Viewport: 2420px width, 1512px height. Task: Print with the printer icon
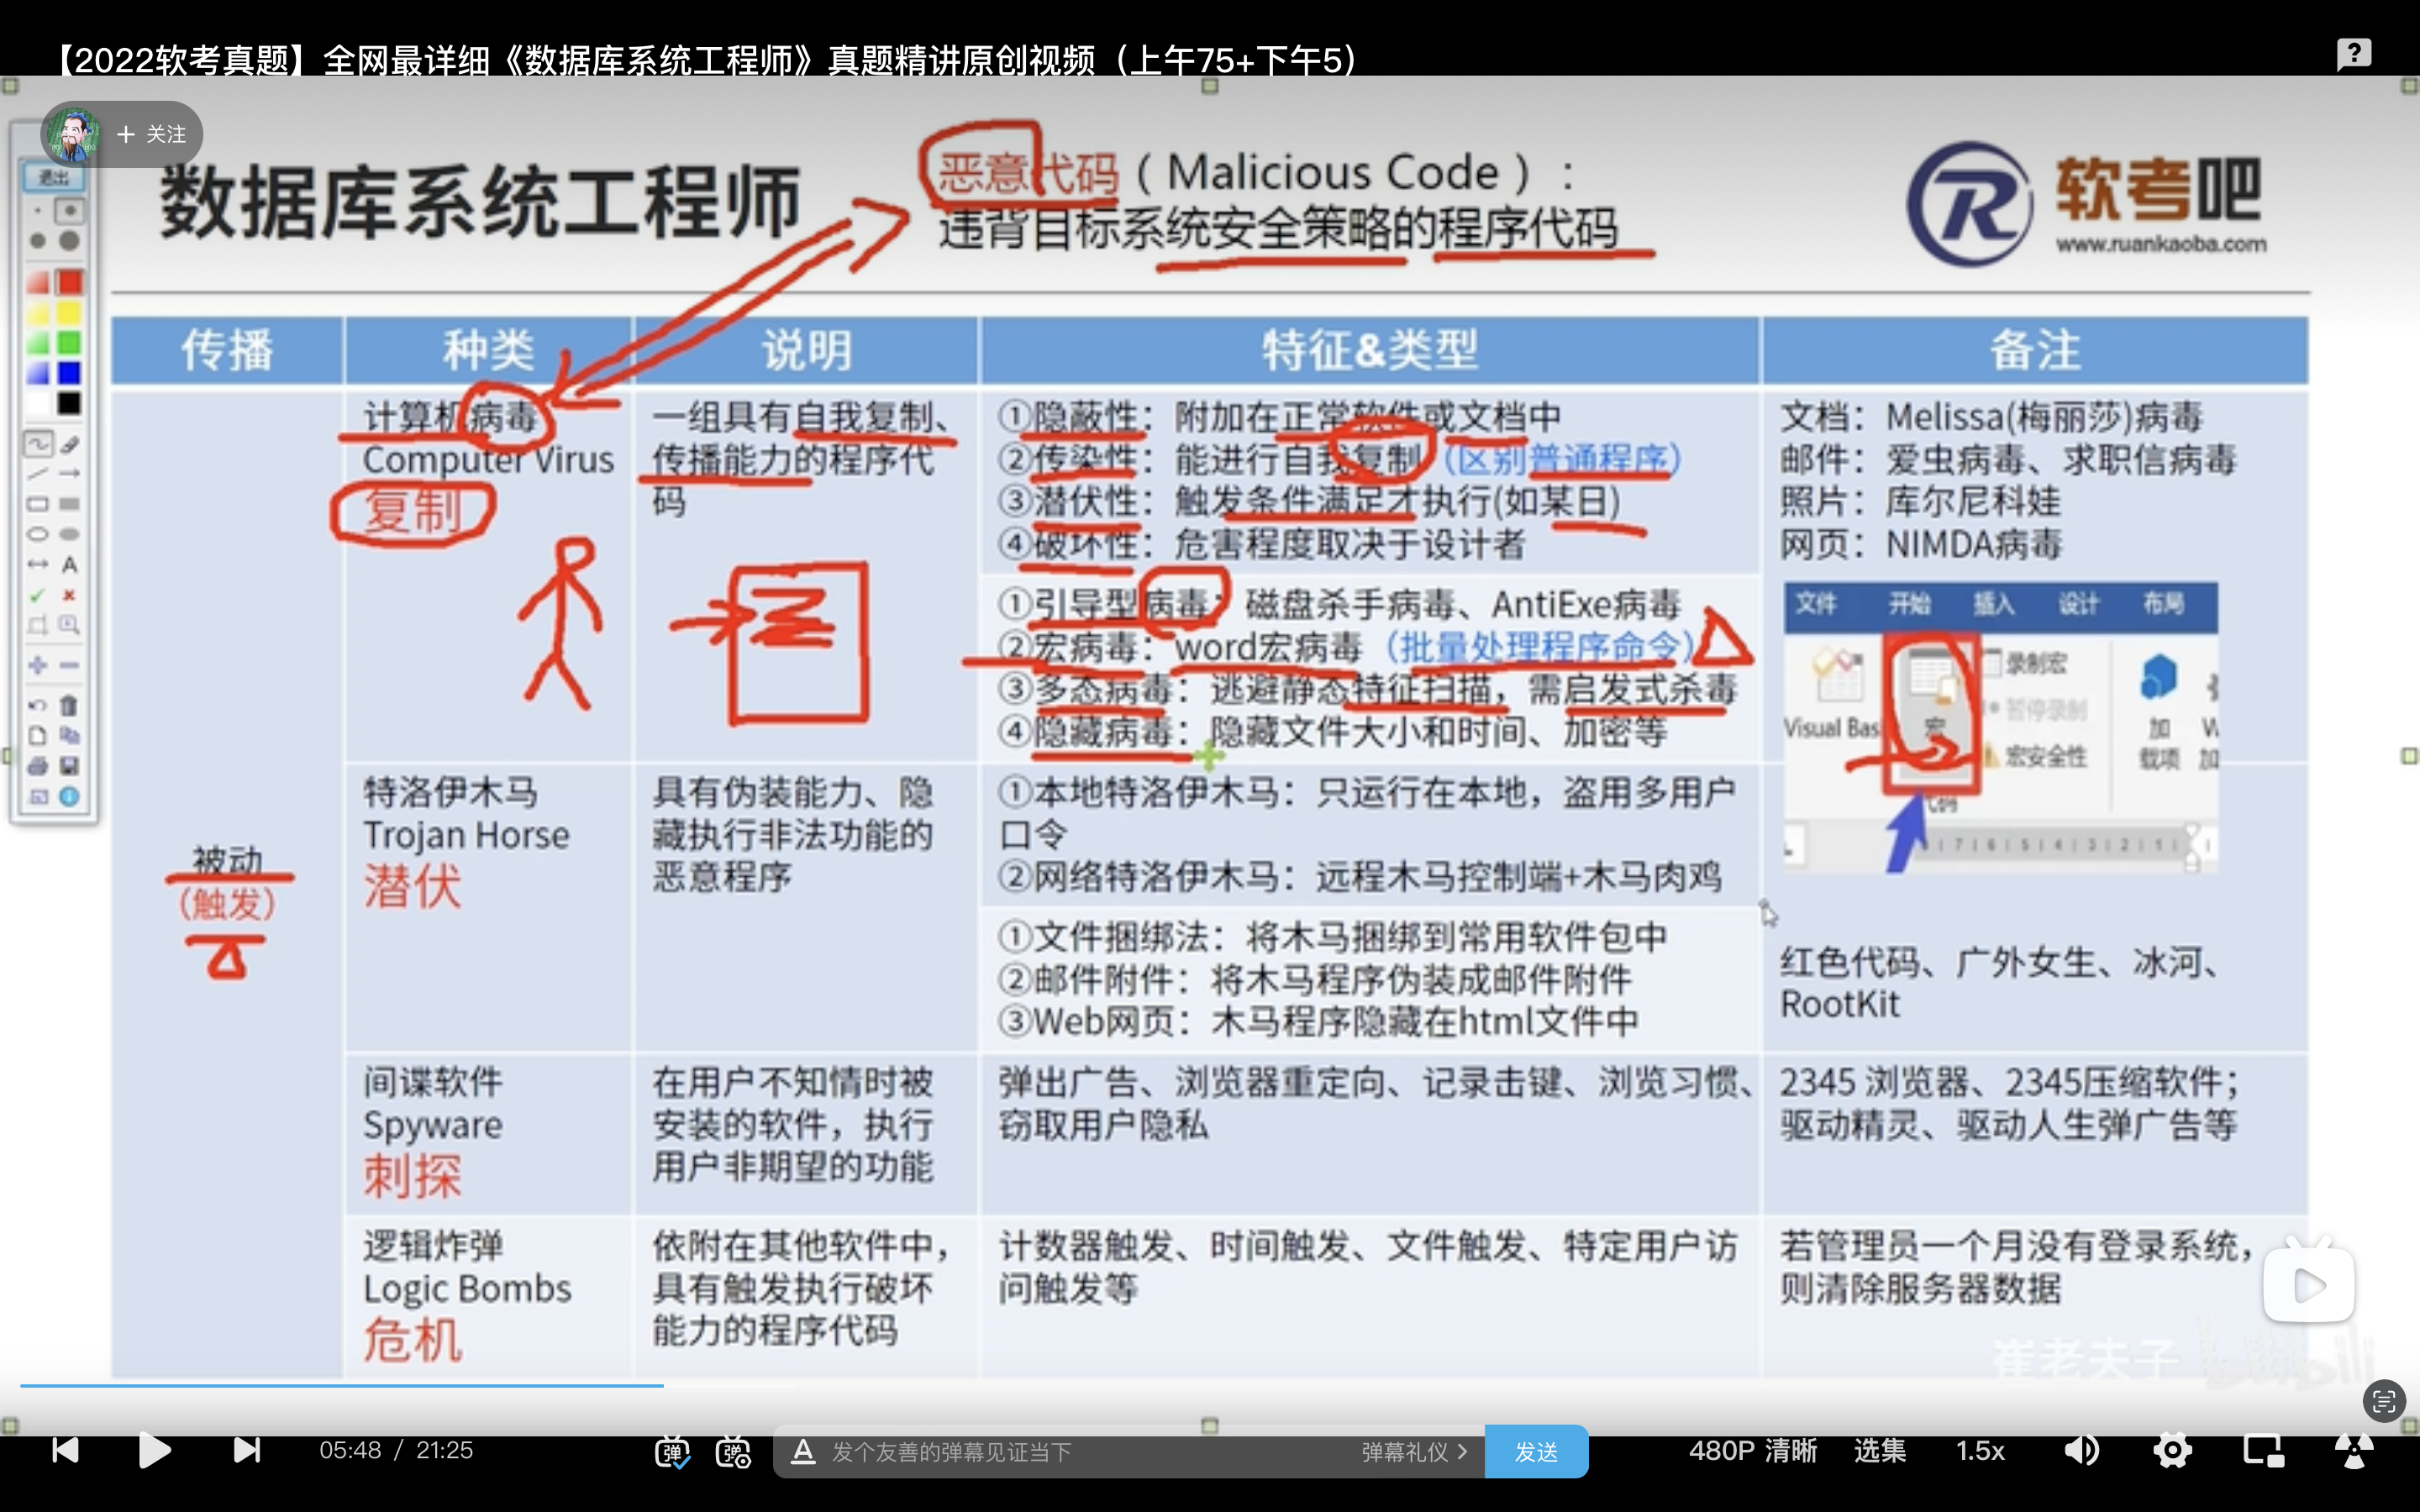pos(38,766)
